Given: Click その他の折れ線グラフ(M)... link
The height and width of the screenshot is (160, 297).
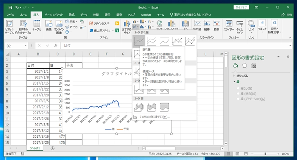Looking at the screenshot, I should point(155,117).
